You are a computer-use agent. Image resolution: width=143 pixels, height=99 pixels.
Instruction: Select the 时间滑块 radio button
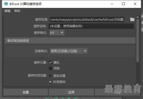(50, 82)
